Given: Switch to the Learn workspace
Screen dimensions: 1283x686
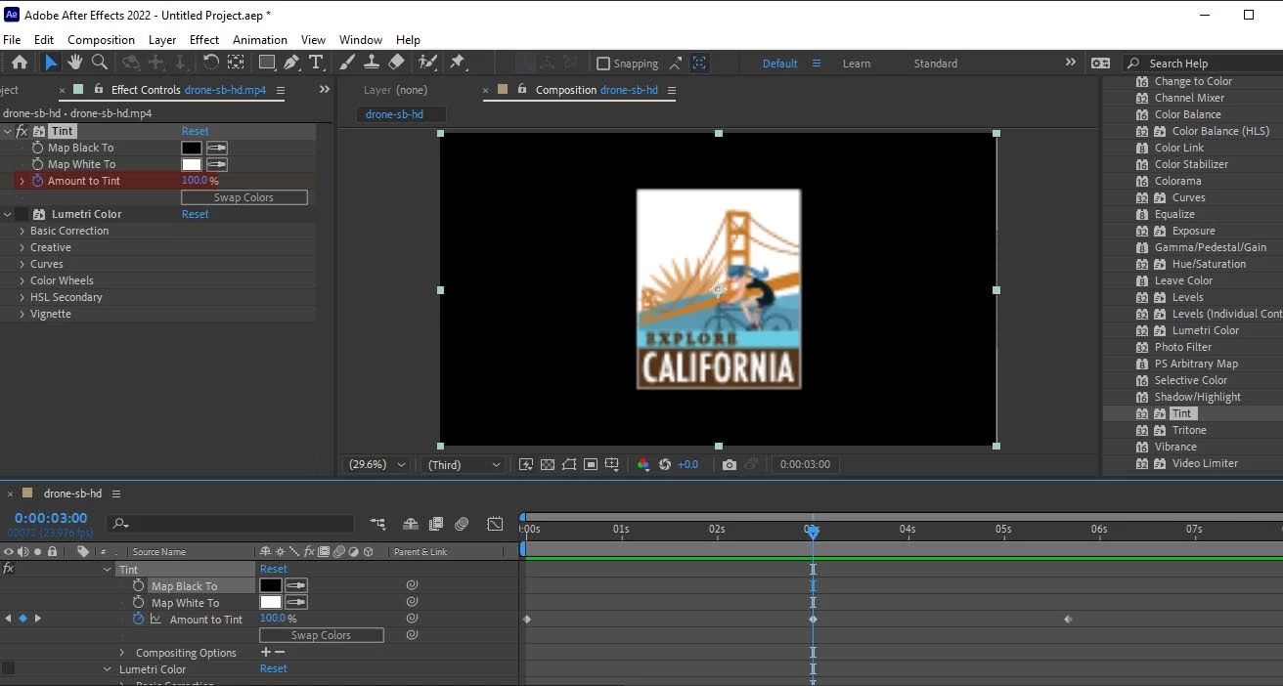Looking at the screenshot, I should 857,64.
